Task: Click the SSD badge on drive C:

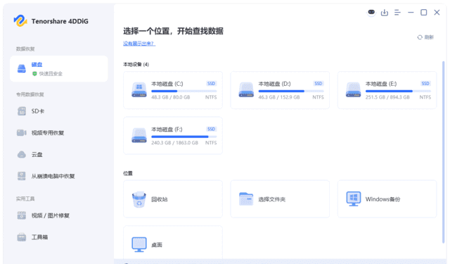Action: tap(211, 84)
